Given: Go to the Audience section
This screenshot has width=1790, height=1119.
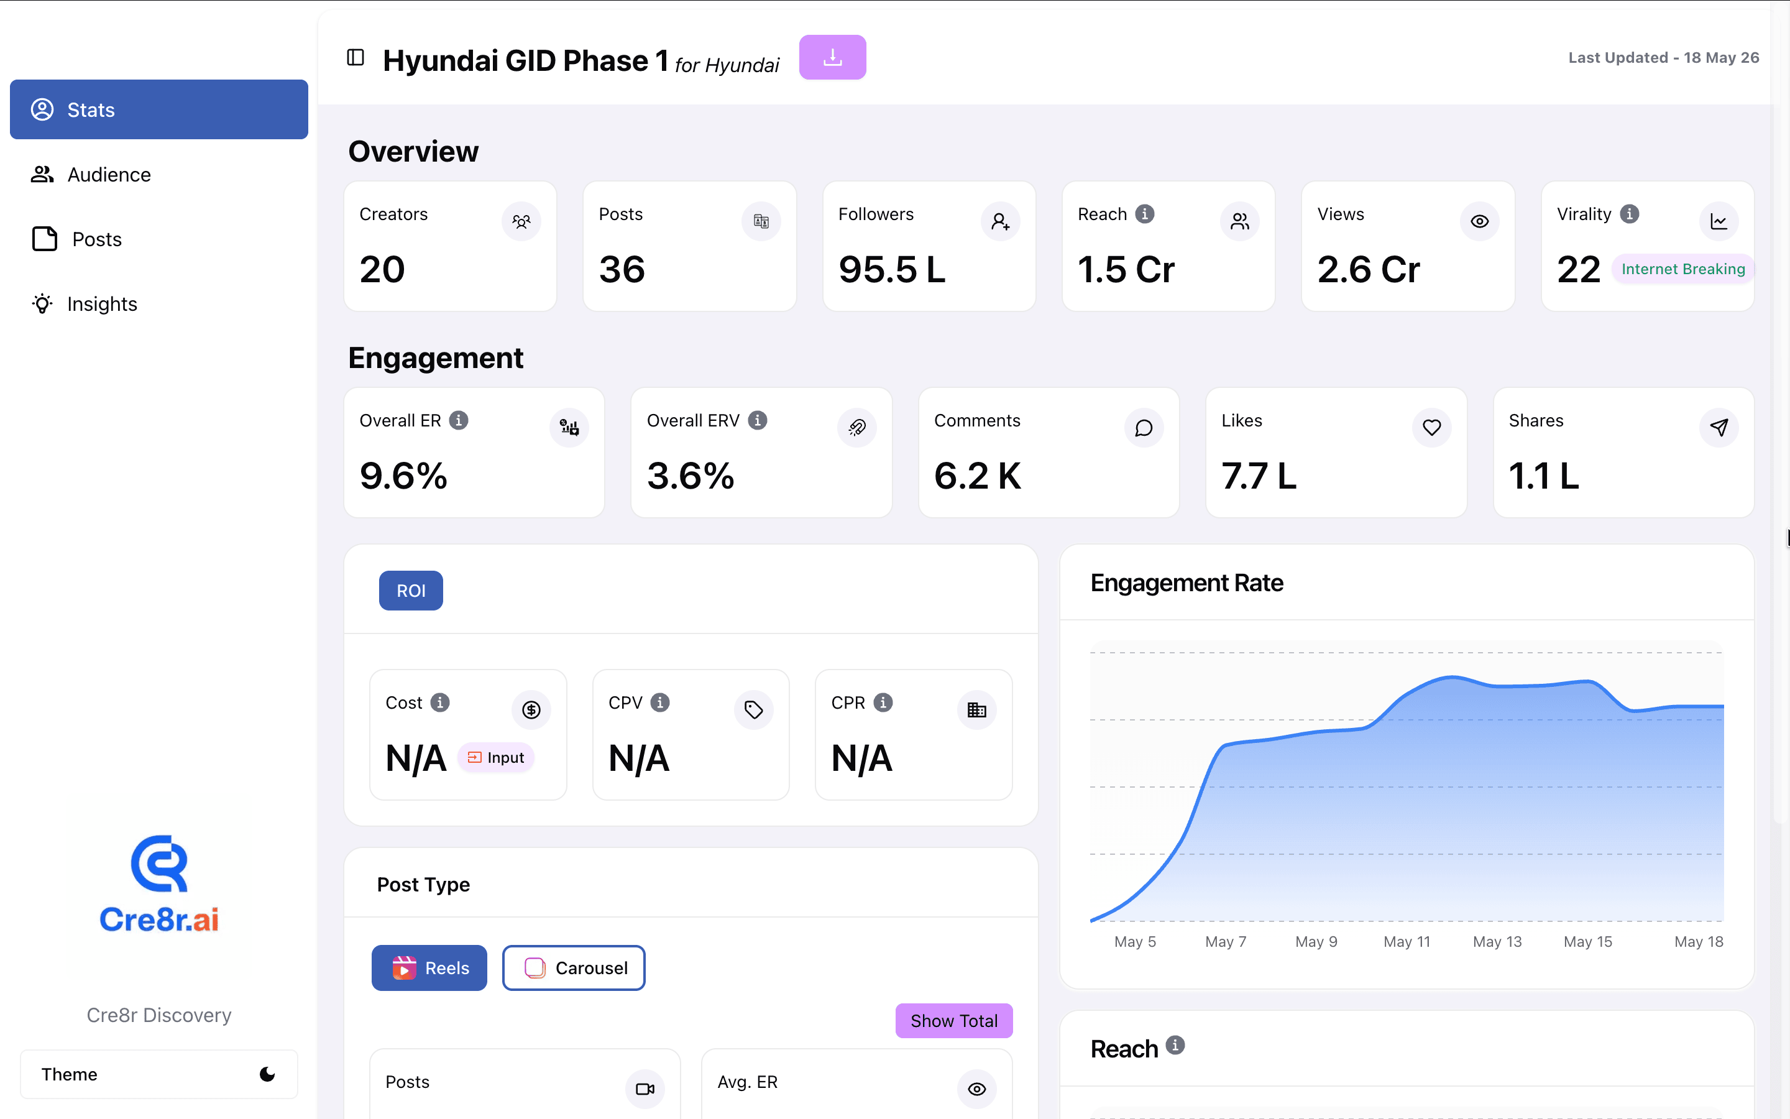Looking at the screenshot, I should pos(158,174).
